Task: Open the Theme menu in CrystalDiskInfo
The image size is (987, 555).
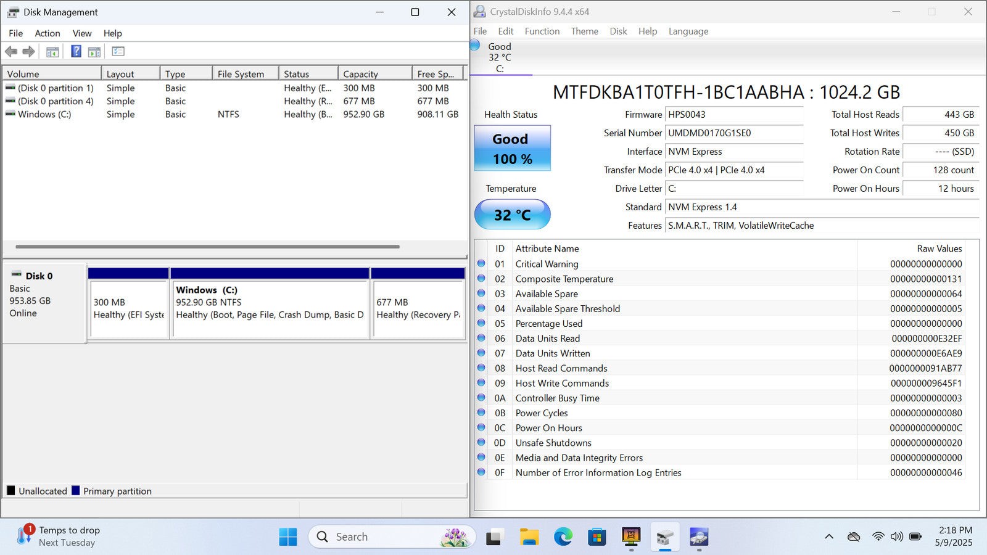Action: (584, 31)
